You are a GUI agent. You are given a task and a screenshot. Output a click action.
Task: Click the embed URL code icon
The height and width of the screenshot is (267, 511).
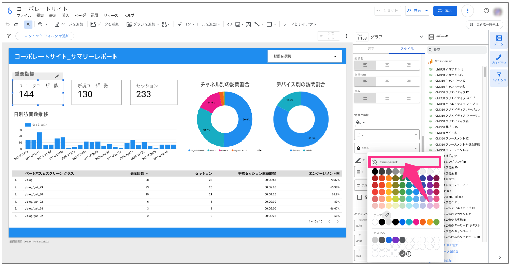(230, 24)
